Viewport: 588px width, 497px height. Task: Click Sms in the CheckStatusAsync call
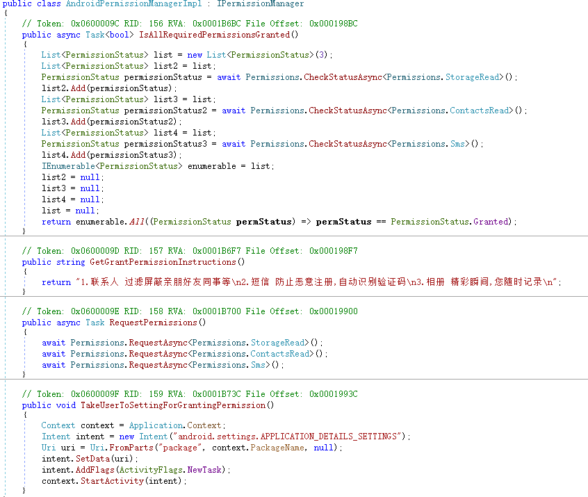pyautogui.click(x=457, y=144)
